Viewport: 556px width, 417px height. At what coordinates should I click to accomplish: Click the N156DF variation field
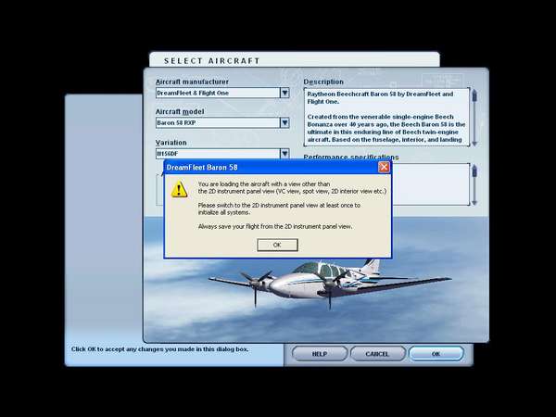pyautogui.click(x=218, y=154)
